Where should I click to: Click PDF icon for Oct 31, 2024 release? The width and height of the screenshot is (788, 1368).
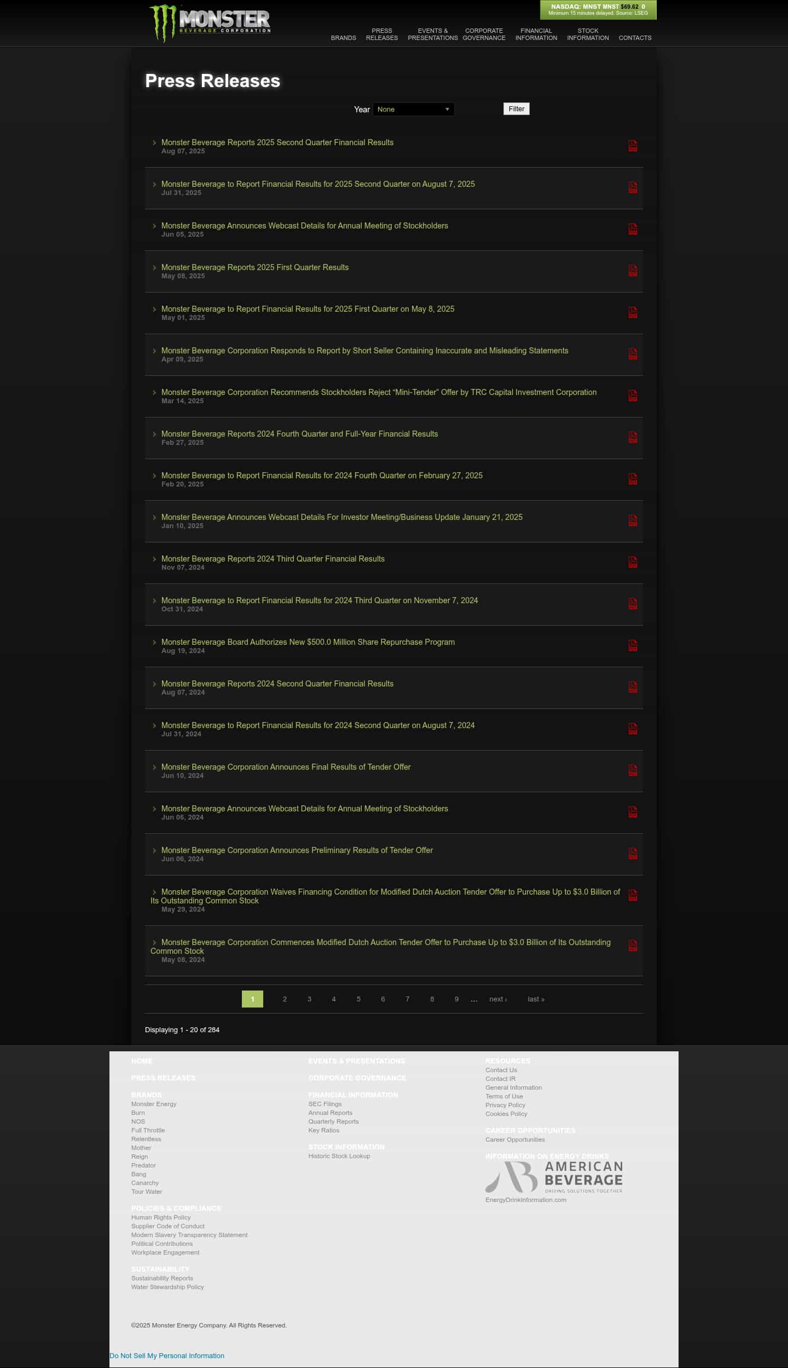pos(633,604)
